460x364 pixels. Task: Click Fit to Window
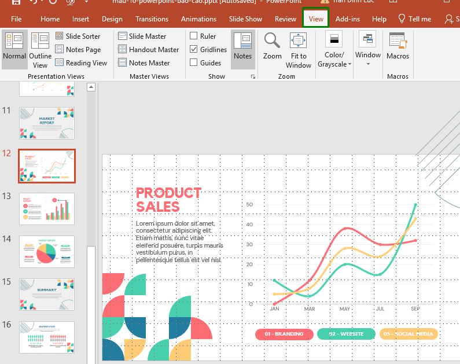(x=299, y=50)
